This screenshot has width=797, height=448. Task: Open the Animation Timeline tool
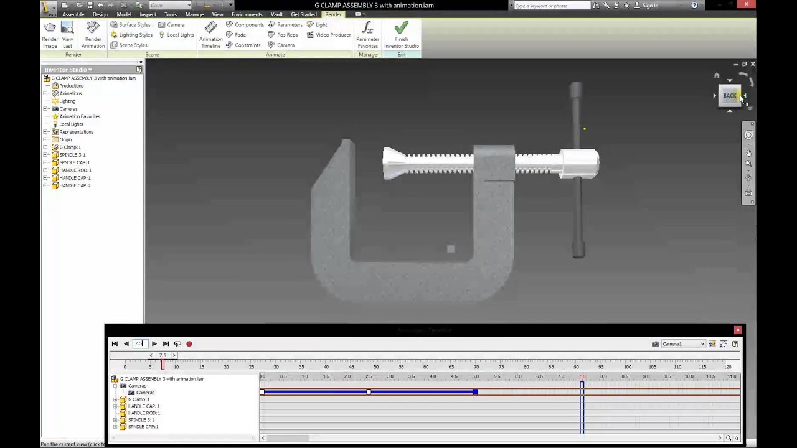[210, 35]
